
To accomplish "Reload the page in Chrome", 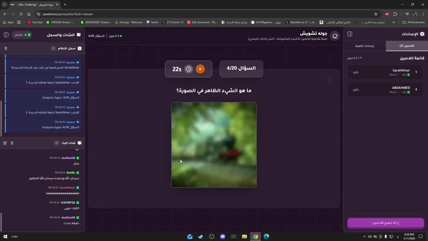I will 21,14.
